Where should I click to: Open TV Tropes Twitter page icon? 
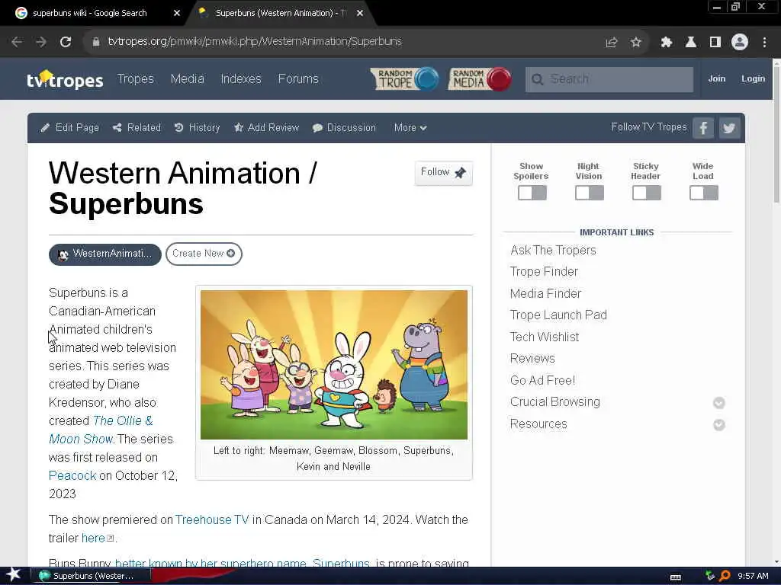tap(729, 128)
